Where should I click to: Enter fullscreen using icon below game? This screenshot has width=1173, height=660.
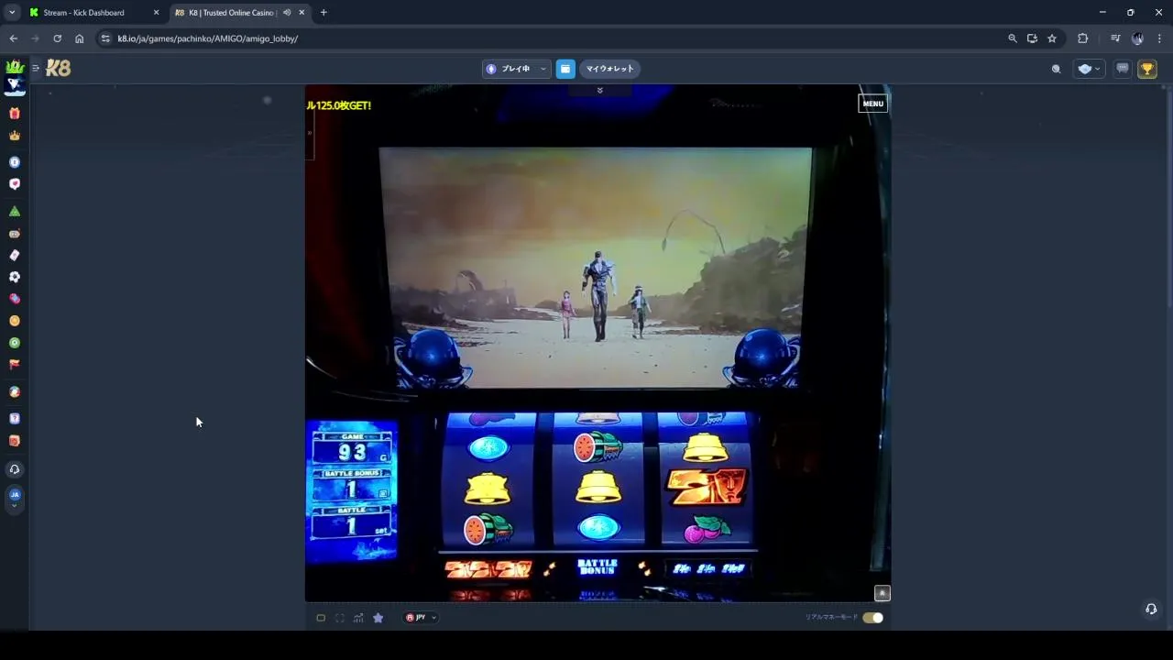(x=340, y=618)
